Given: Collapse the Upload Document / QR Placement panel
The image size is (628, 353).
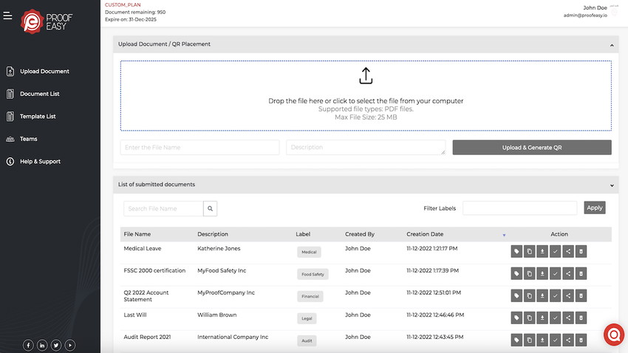Looking at the screenshot, I should (612, 45).
